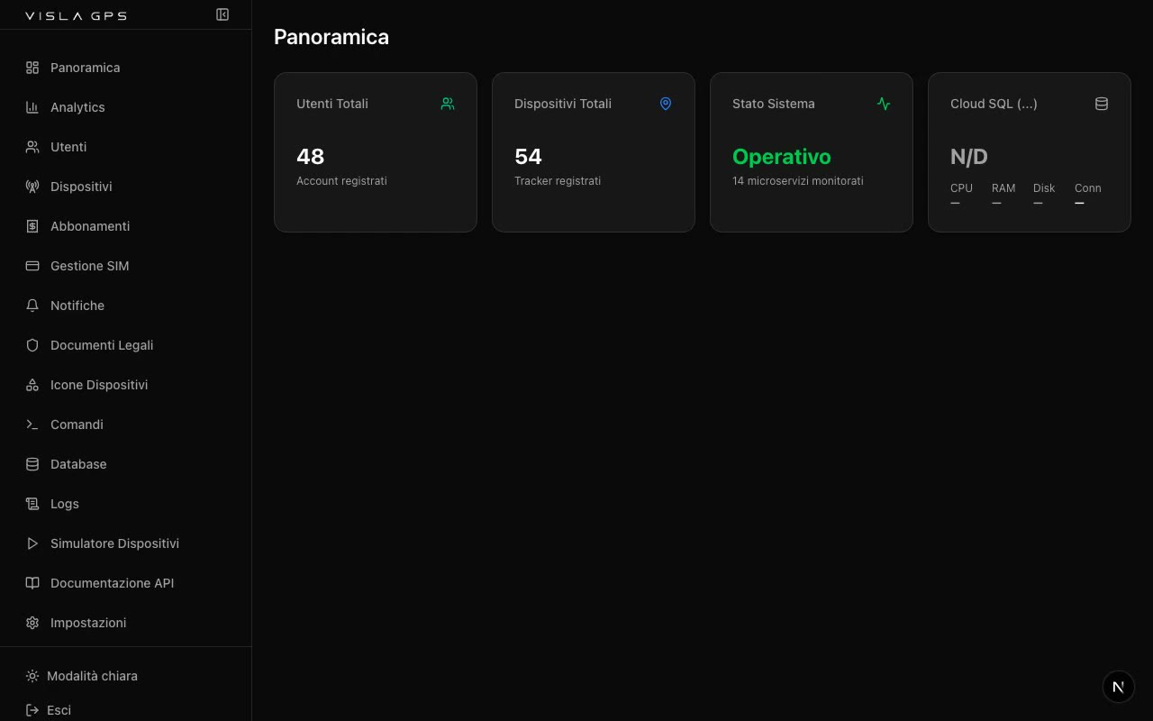
Task: Click the VISLA GPS logo
Action: (76, 15)
